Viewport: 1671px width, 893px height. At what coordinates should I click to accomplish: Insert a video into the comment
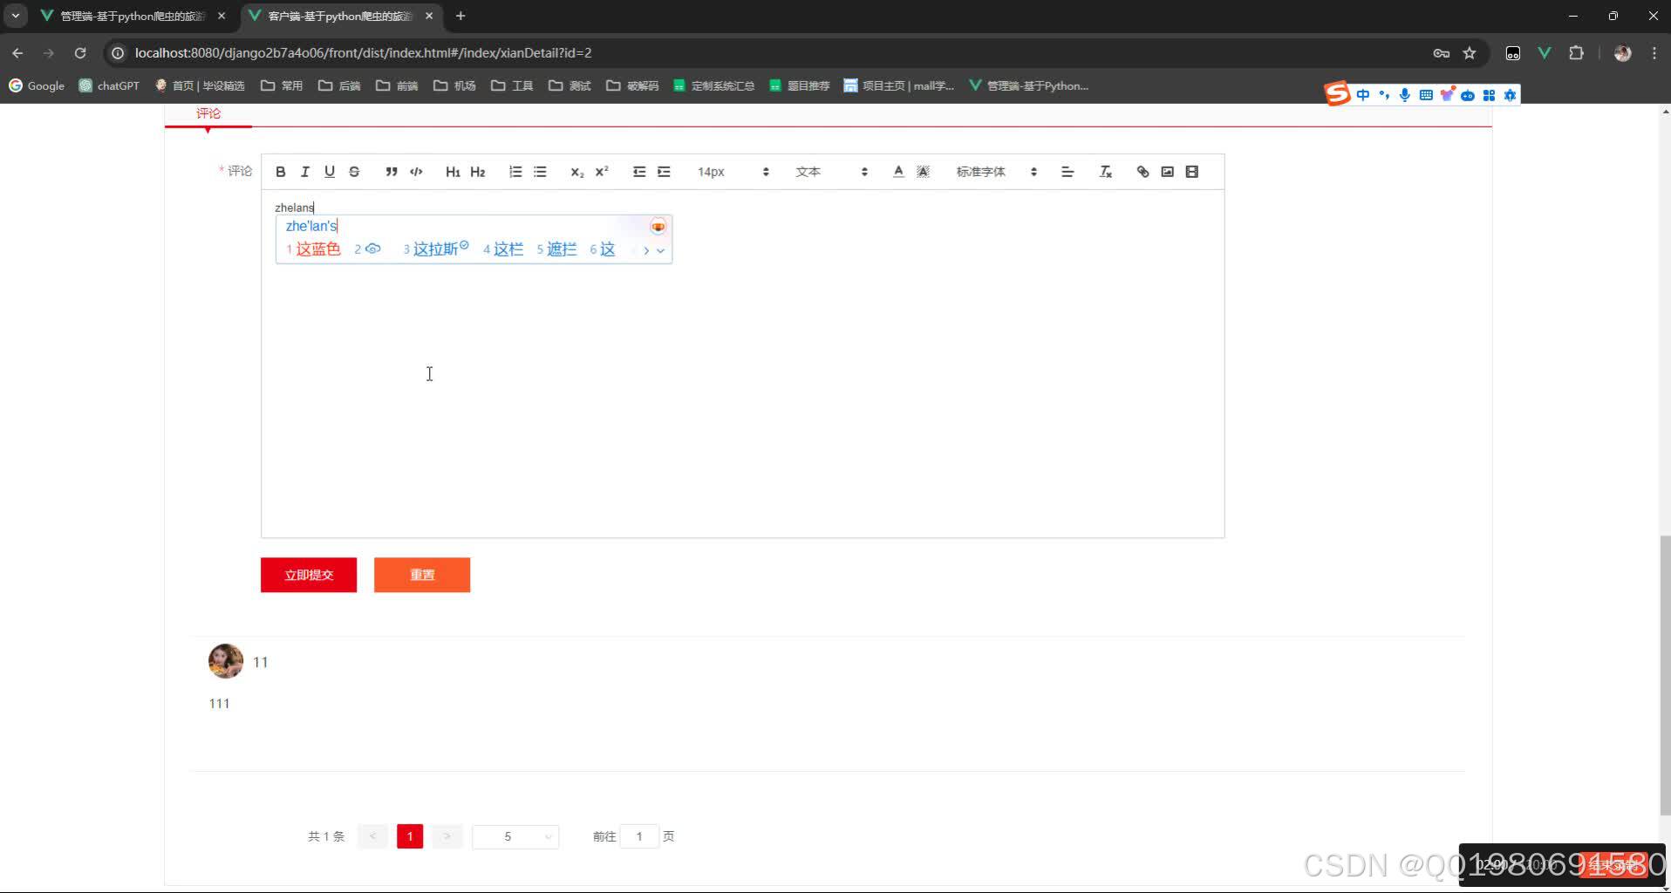click(x=1191, y=172)
